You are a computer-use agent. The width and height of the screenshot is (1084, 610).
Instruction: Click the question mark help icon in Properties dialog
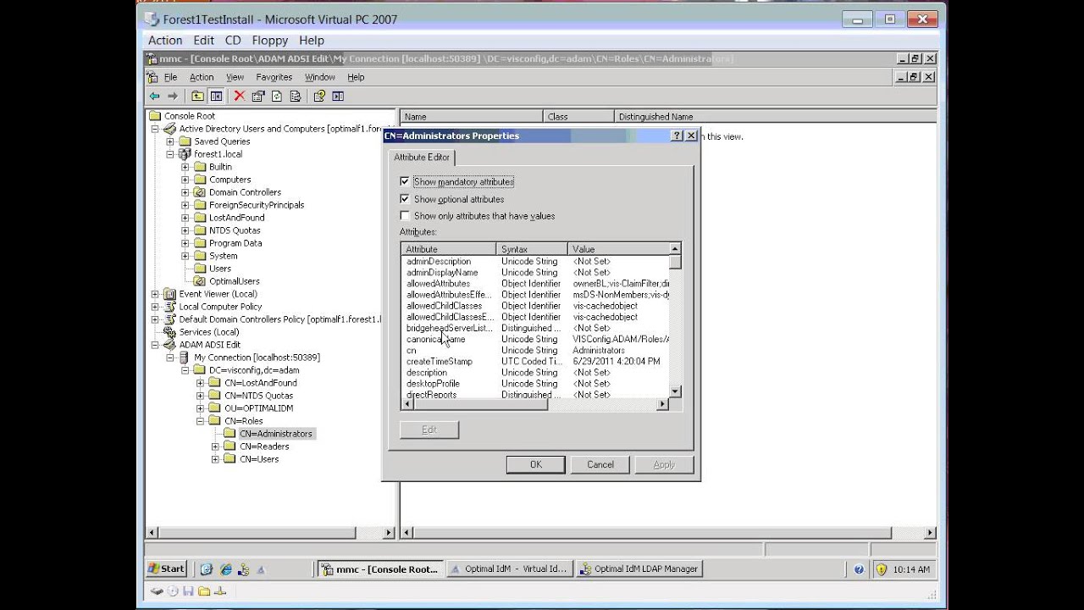click(x=677, y=136)
